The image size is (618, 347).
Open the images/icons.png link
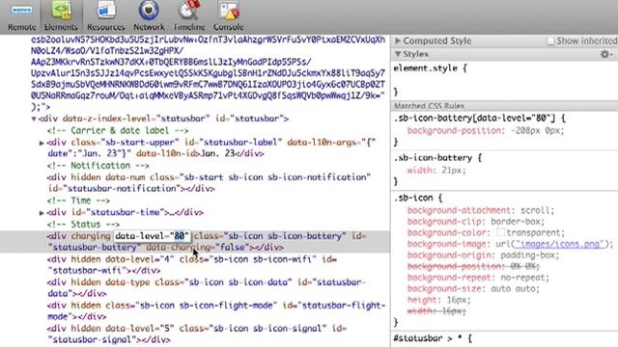click(559, 244)
